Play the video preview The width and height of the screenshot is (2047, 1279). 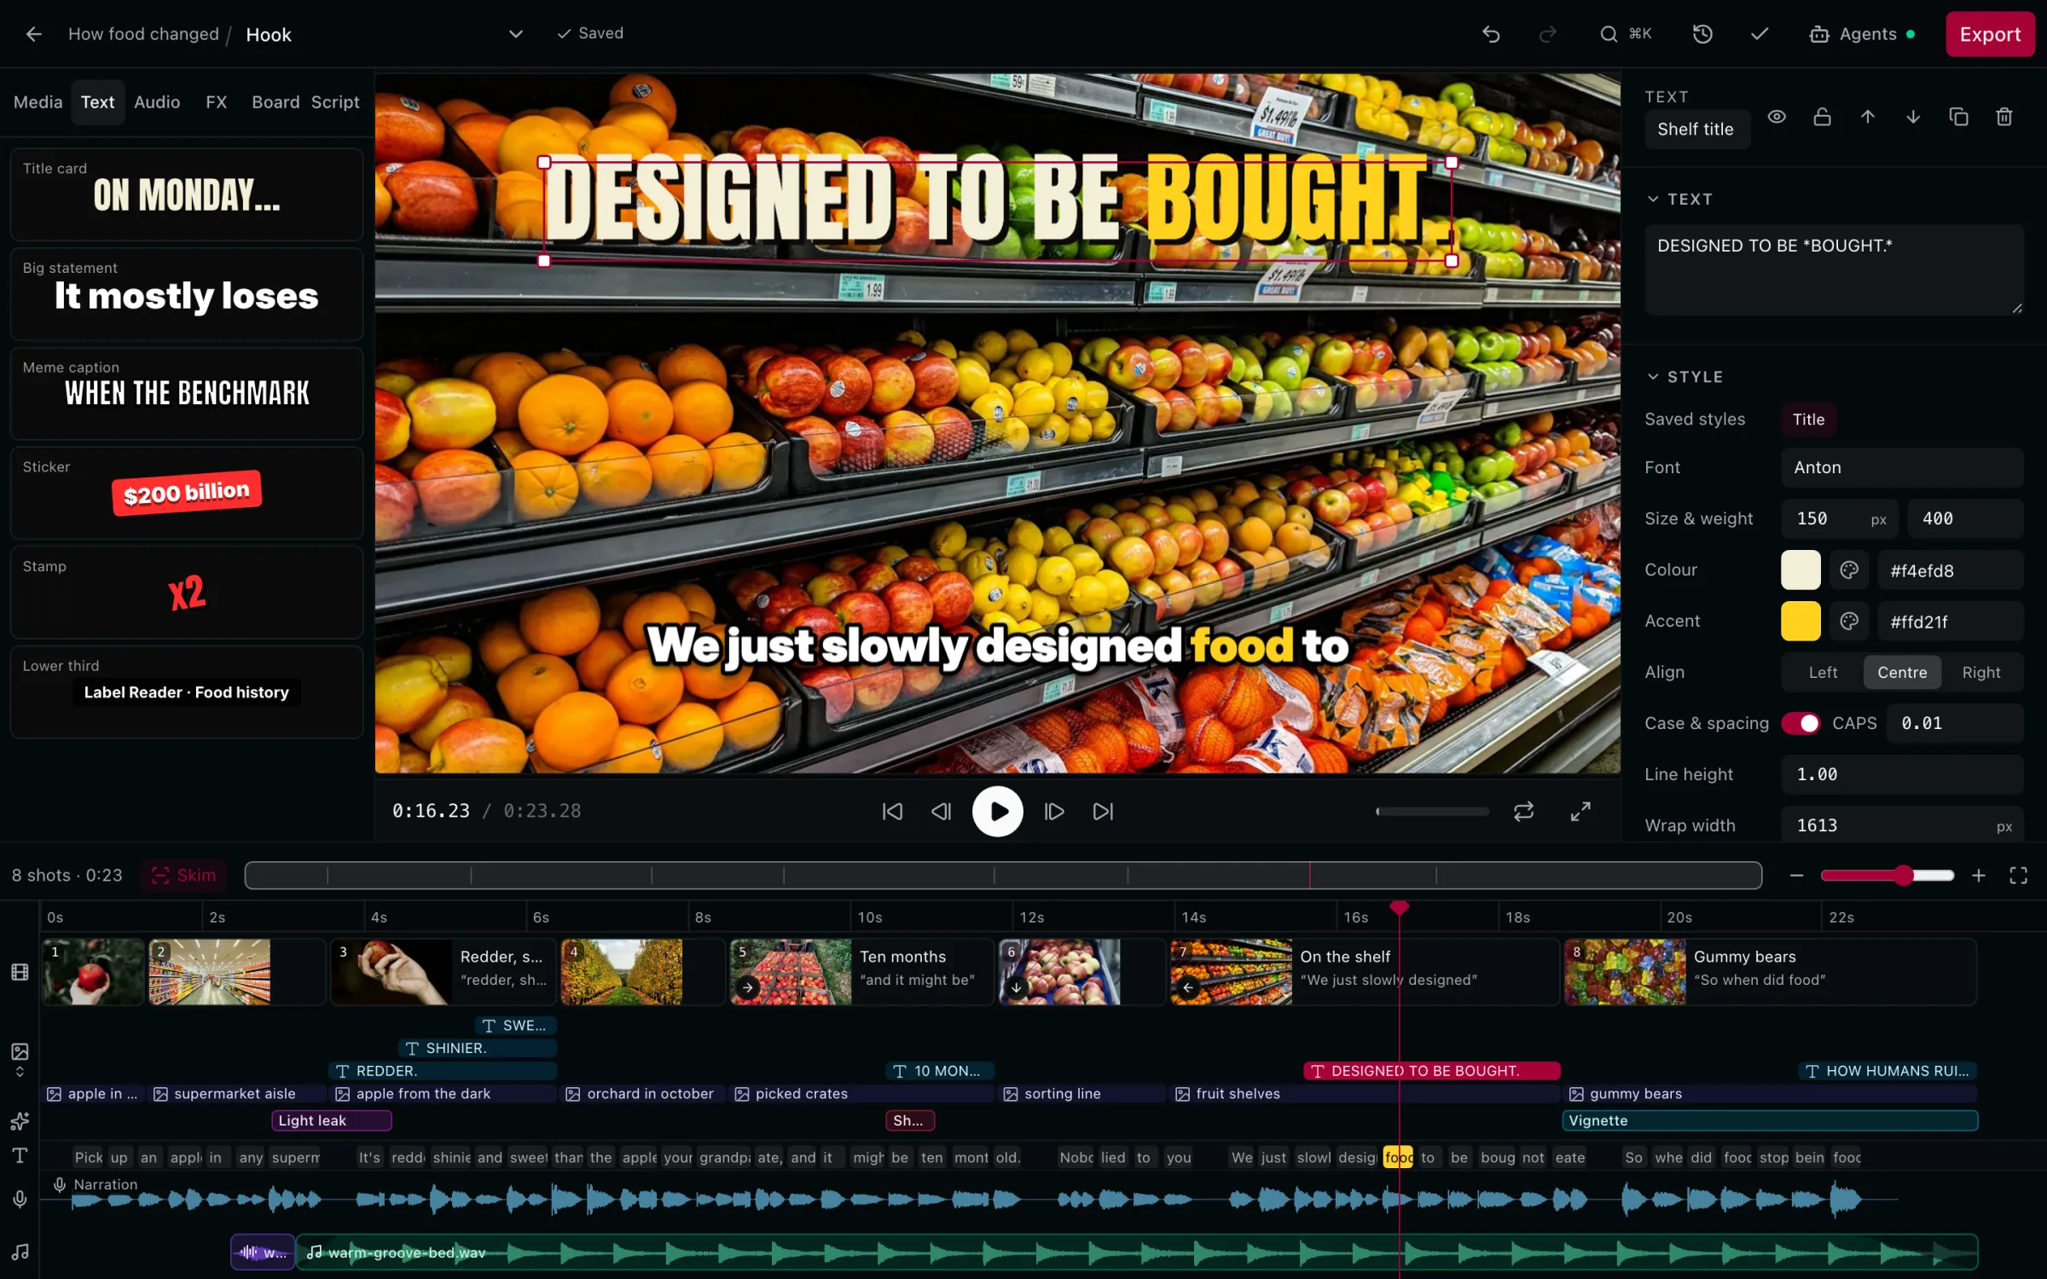pyautogui.click(x=997, y=812)
